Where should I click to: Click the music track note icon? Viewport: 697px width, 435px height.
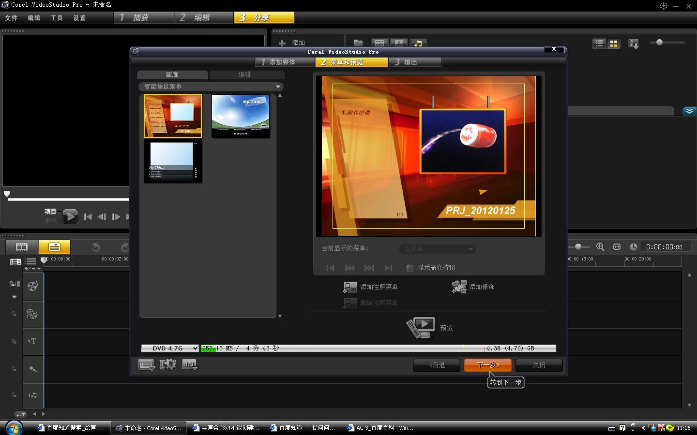click(x=32, y=395)
